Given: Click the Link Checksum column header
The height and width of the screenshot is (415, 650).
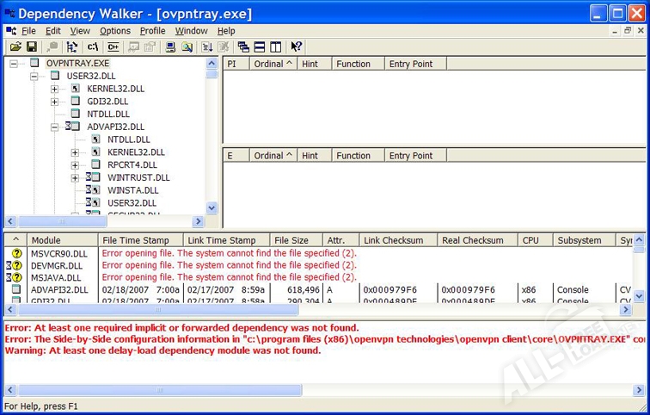Looking at the screenshot, I should 393,240.
